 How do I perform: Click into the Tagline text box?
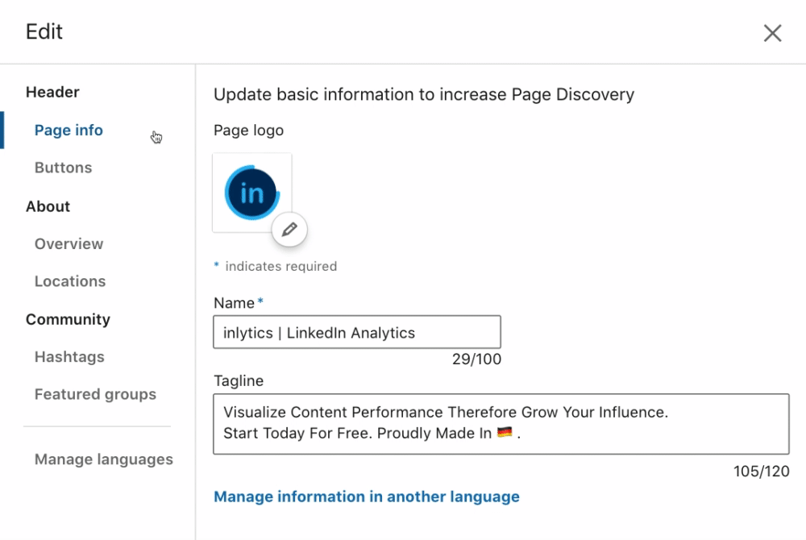click(x=501, y=424)
